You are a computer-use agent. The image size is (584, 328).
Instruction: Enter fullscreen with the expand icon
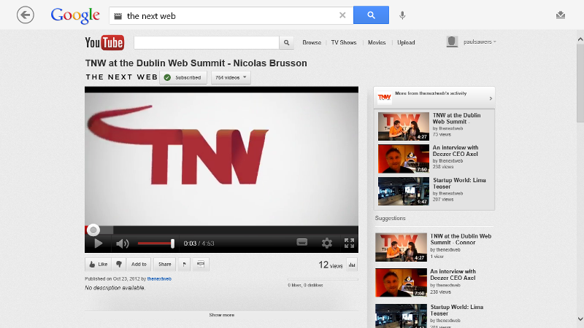coord(350,243)
